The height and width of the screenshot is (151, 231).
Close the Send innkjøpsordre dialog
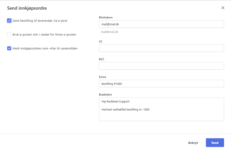click(x=223, y=8)
